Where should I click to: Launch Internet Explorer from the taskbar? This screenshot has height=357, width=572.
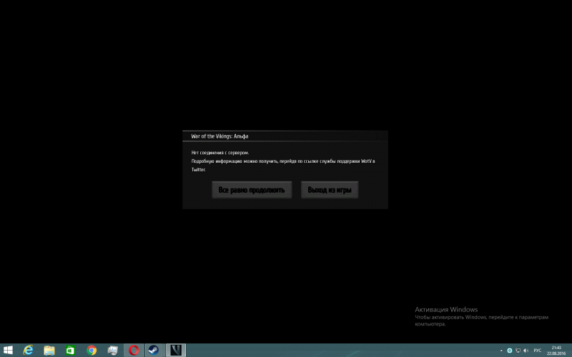pyautogui.click(x=28, y=351)
